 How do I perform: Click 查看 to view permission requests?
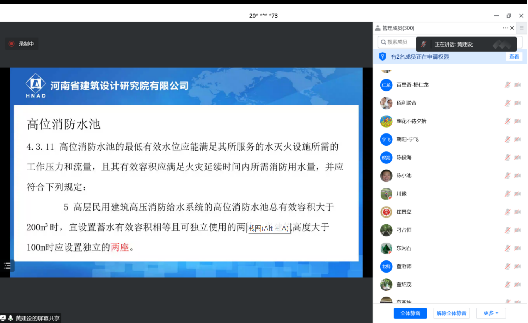[514, 57]
